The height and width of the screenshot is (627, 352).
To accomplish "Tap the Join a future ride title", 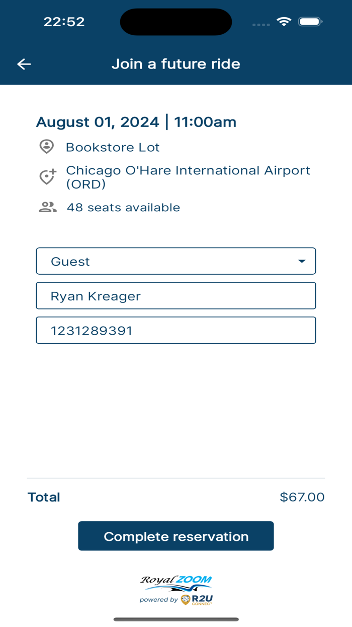I will point(176,64).
